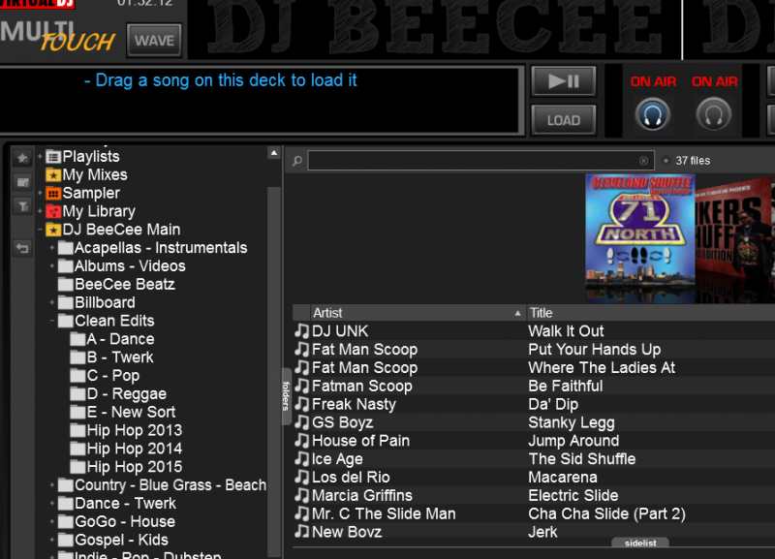Image resolution: width=775 pixels, height=559 pixels.
Task: Select the track Where The Ladies At
Action: coord(534,368)
